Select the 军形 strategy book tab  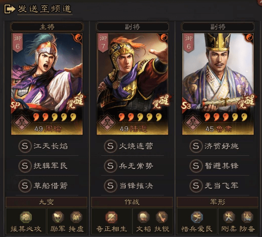pos(218,202)
